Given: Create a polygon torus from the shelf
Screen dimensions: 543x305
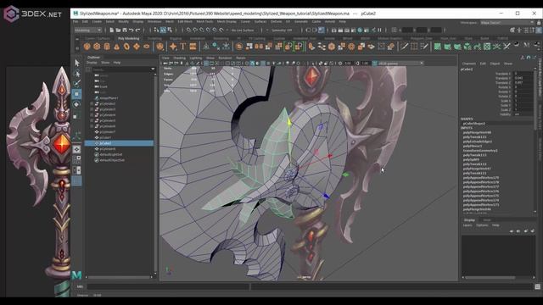Looking at the screenshot, I should pos(126,47).
